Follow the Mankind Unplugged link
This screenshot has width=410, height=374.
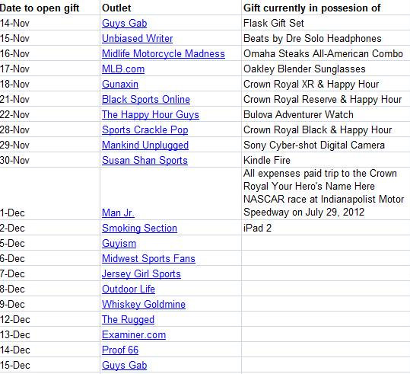click(145, 145)
